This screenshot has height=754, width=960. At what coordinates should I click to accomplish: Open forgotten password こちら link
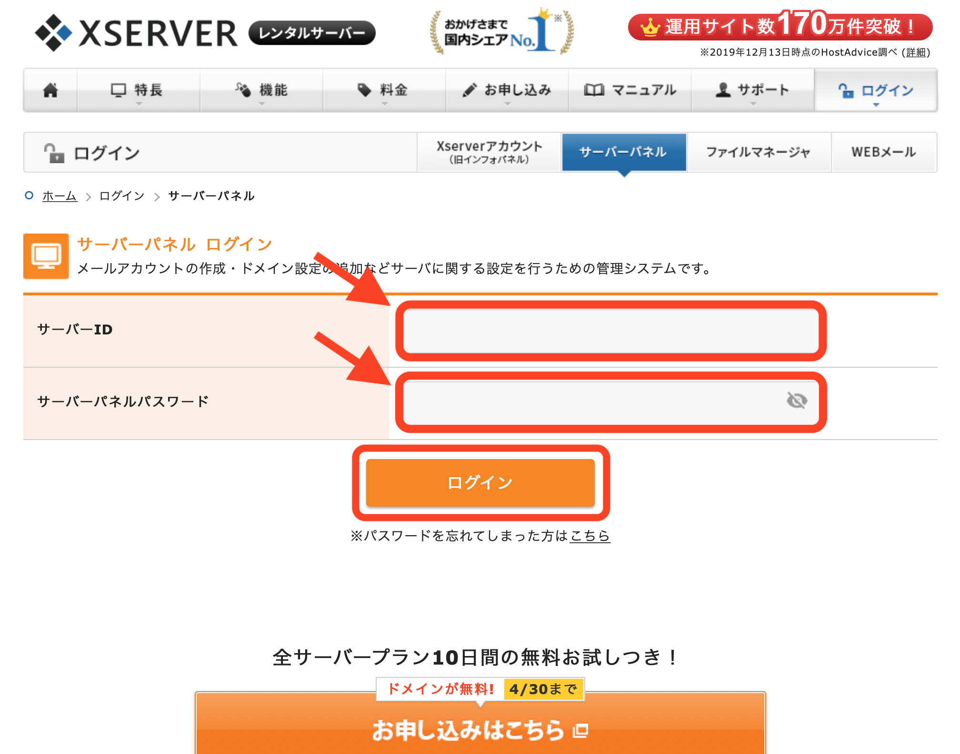coord(590,536)
